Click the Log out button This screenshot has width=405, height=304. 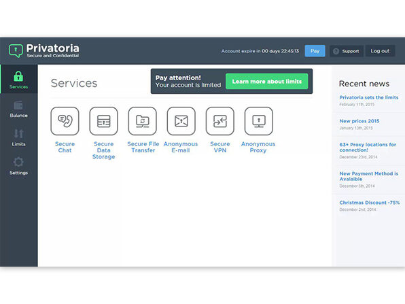(380, 51)
